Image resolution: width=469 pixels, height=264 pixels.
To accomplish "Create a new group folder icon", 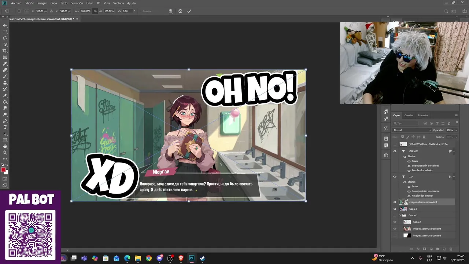I will pos(437,249).
